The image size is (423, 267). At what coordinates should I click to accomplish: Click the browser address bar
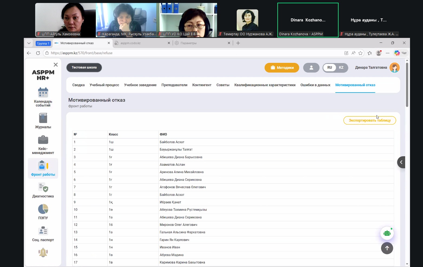click(189, 53)
